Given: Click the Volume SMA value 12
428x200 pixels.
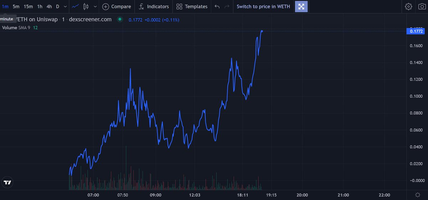Looking at the screenshot, I should click(35, 27).
